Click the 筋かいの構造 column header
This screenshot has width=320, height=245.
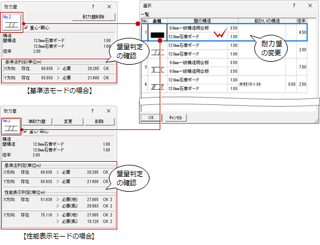coord(267,21)
